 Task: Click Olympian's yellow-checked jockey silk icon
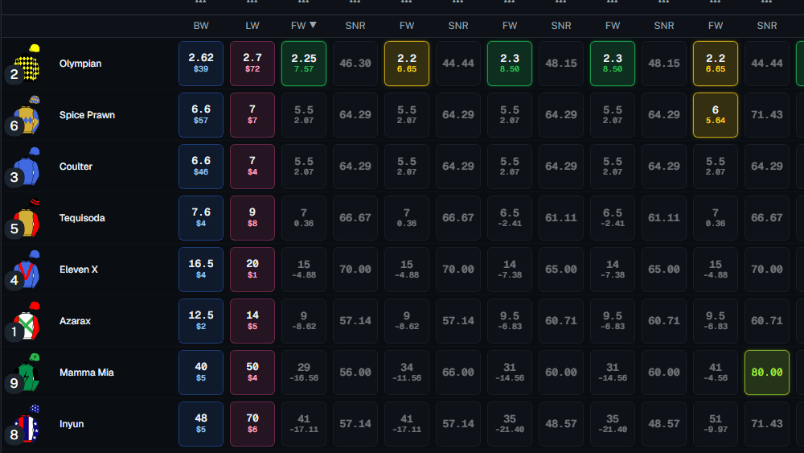(28, 63)
